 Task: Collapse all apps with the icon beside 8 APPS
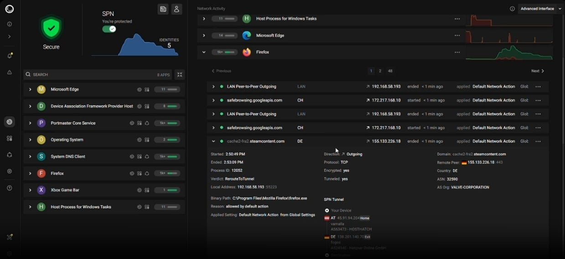[x=180, y=75]
